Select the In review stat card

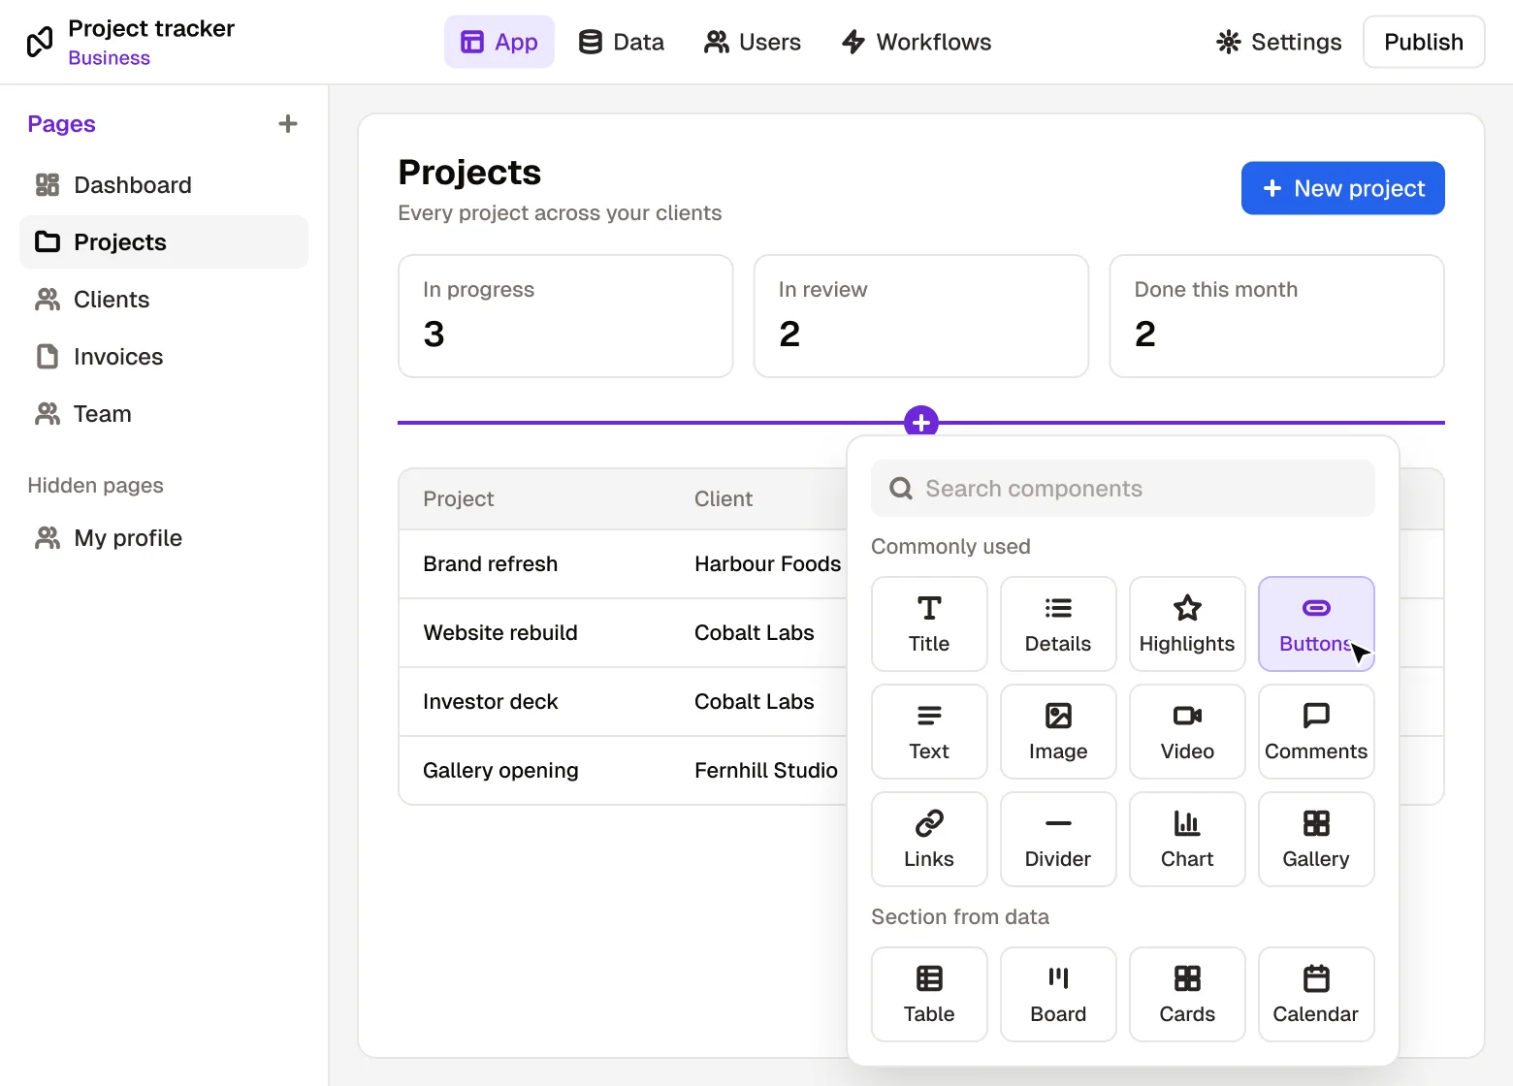tap(921, 316)
